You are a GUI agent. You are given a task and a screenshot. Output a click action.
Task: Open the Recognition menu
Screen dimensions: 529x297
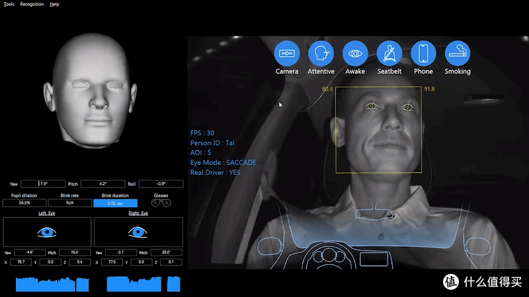(32, 4)
